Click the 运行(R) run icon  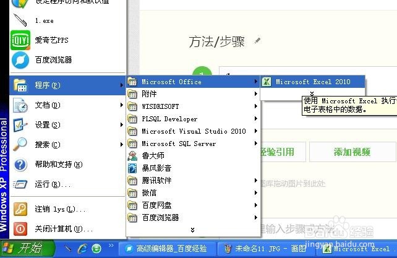tap(20, 184)
